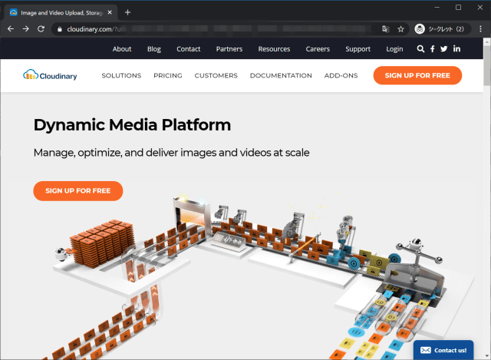The image size is (491, 360).
Task: Open the DOCUMENTATION menu item
Action: [x=281, y=75]
